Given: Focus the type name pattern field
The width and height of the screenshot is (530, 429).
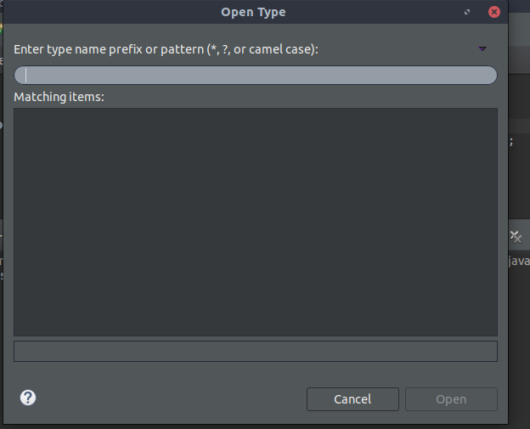Looking at the screenshot, I should [x=255, y=75].
